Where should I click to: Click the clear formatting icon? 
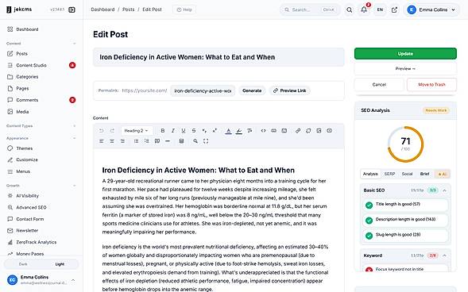coord(249,131)
